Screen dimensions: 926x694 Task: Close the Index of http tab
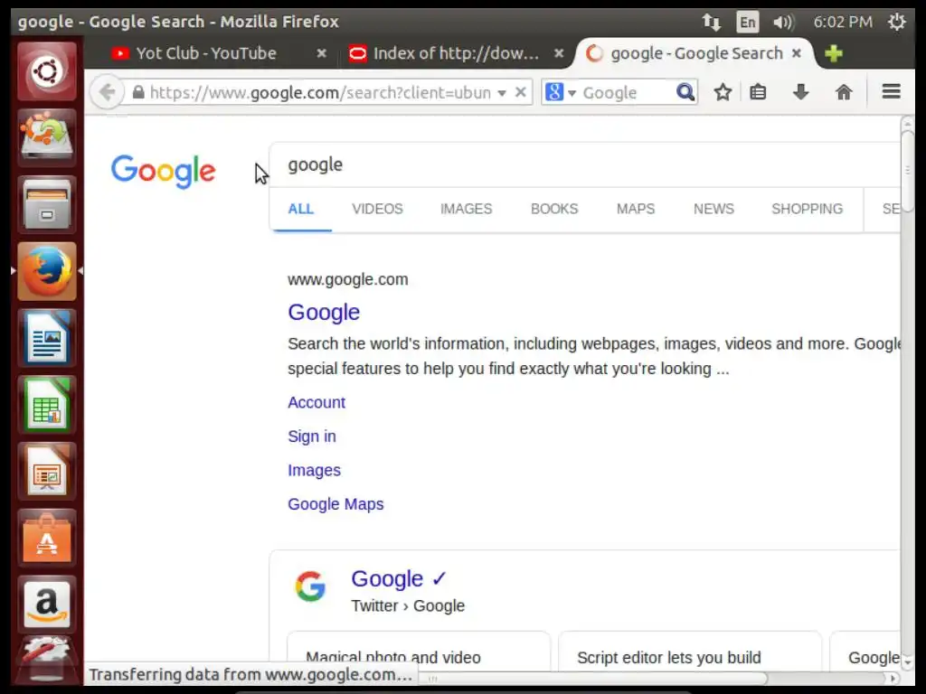[558, 53]
